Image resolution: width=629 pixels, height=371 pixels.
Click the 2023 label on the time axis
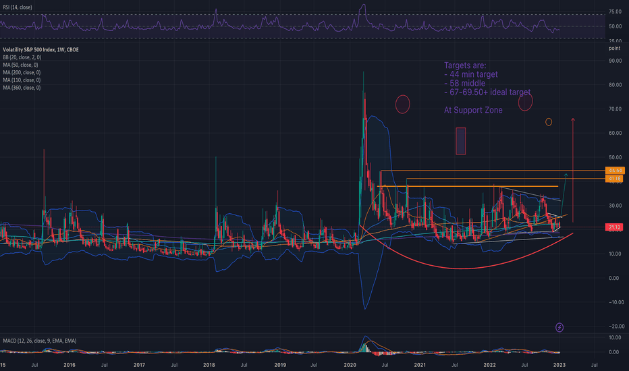coord(559,365)
